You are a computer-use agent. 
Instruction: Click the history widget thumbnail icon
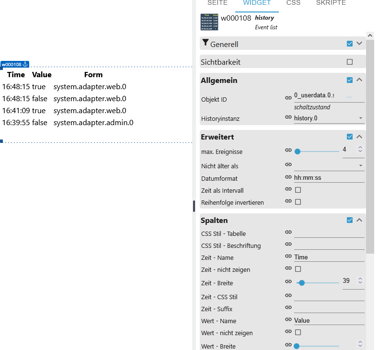point(209,22)
